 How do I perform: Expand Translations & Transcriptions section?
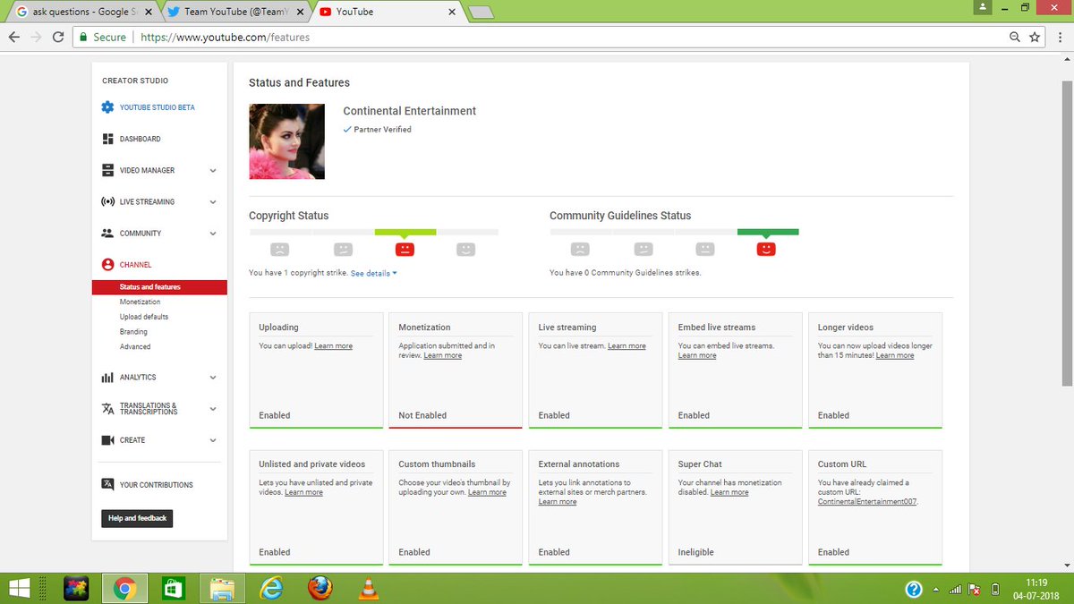213,409
